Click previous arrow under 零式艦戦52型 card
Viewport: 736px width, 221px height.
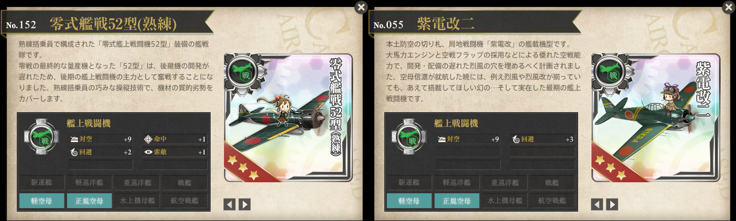click(229, 204)
